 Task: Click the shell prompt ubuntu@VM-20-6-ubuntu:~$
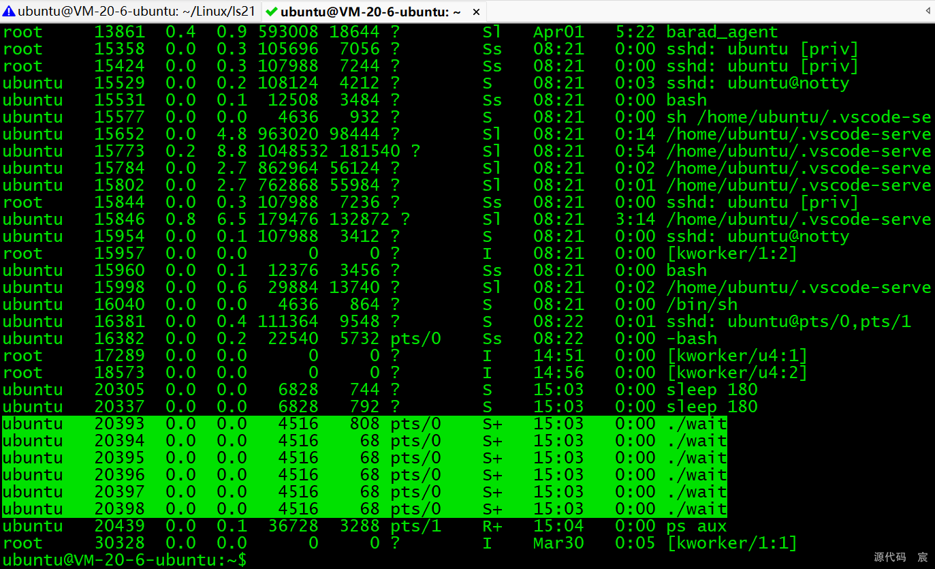[x=125, y=560]
